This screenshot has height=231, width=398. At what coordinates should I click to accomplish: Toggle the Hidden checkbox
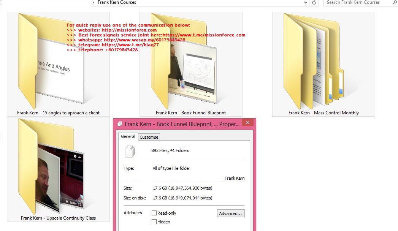click(154, 222)
